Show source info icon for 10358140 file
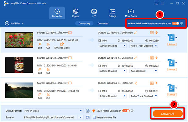188x122 pixels. point(70,33)
